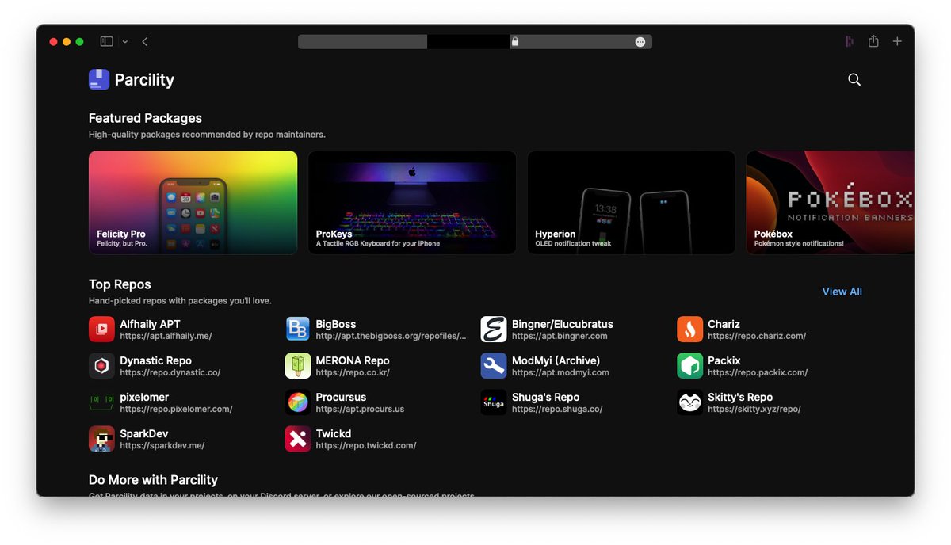The image size is (951, 545).
Task: Click the https://skitty.xyz/repo/ URL text
Action: click(x=754, y=409)
